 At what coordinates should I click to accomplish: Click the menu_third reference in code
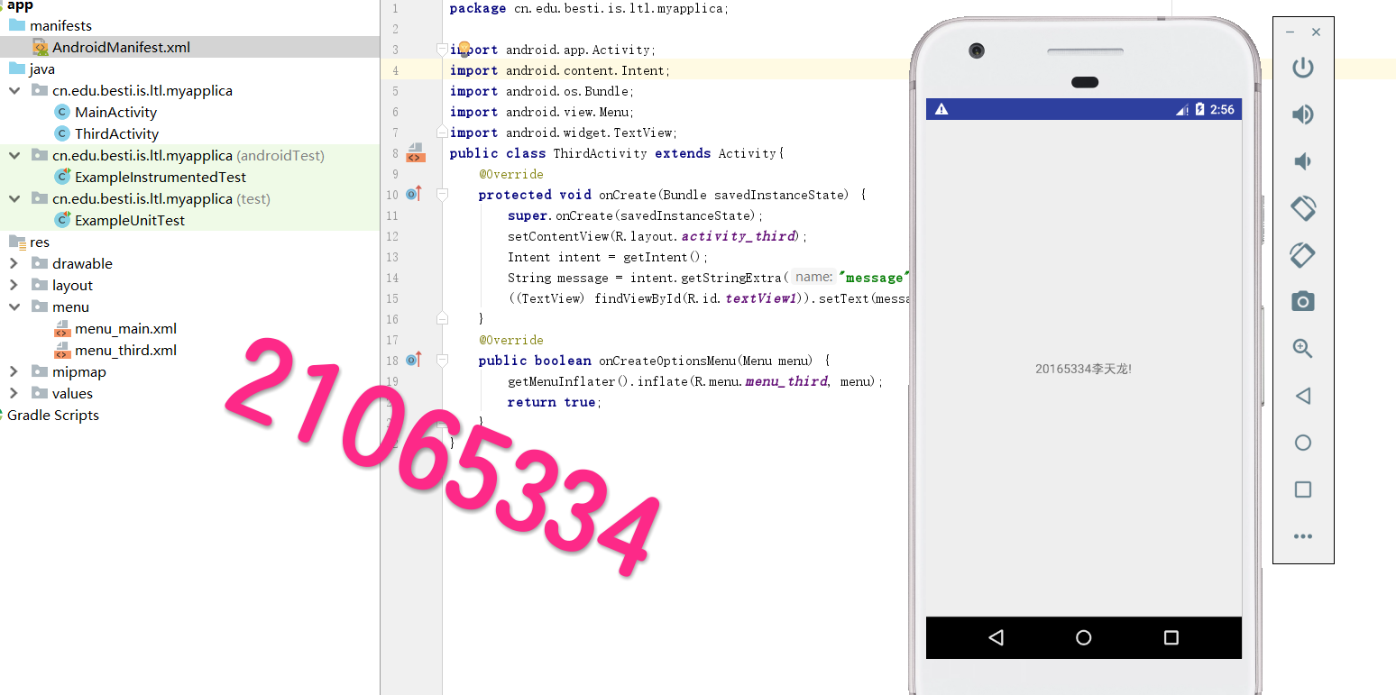(786, 381)
